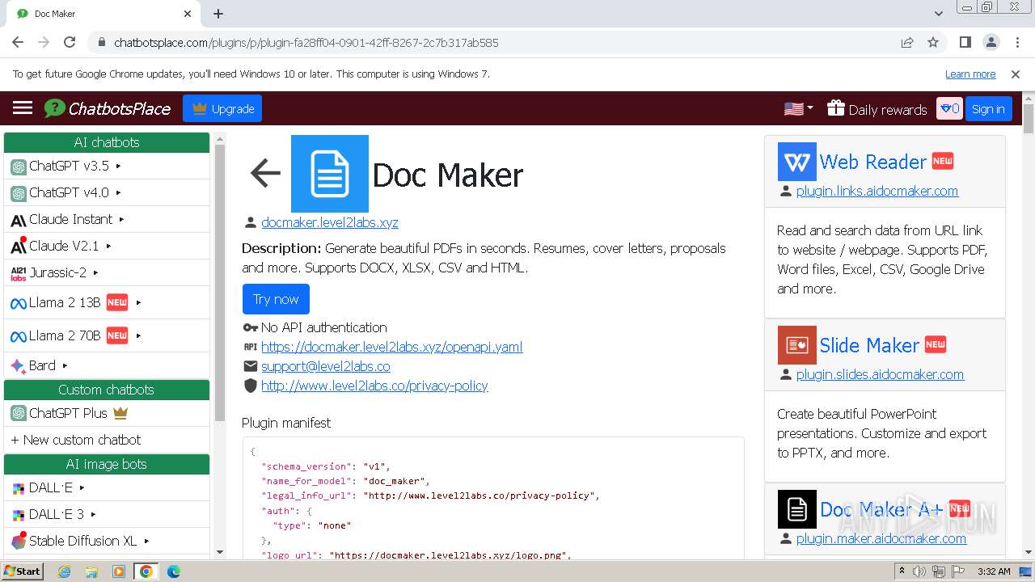
Task: Click the Learn more link
Action: pos(970,74)
